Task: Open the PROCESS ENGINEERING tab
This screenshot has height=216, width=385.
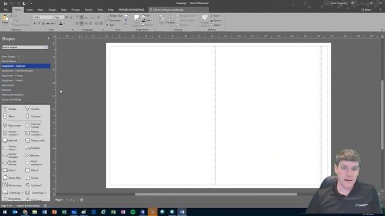Action: click(x=131, y=10)
